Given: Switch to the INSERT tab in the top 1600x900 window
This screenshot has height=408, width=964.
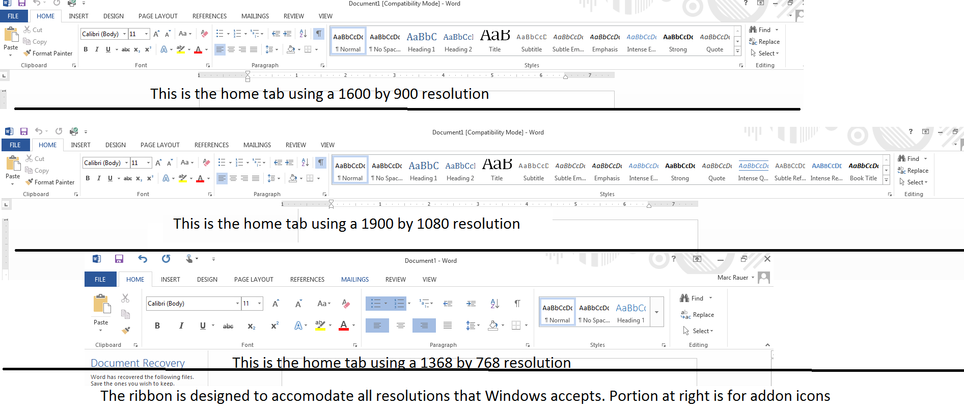Looking at the screenshot, I should [79, 16].
